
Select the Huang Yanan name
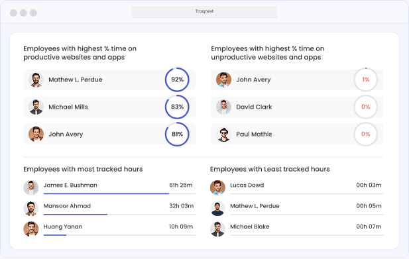[63, 227]
